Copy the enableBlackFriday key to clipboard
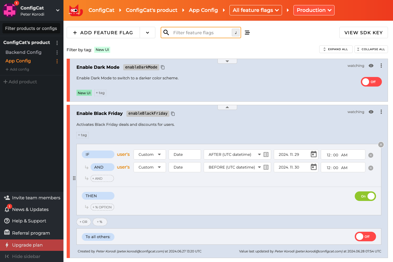 point(173,114)
